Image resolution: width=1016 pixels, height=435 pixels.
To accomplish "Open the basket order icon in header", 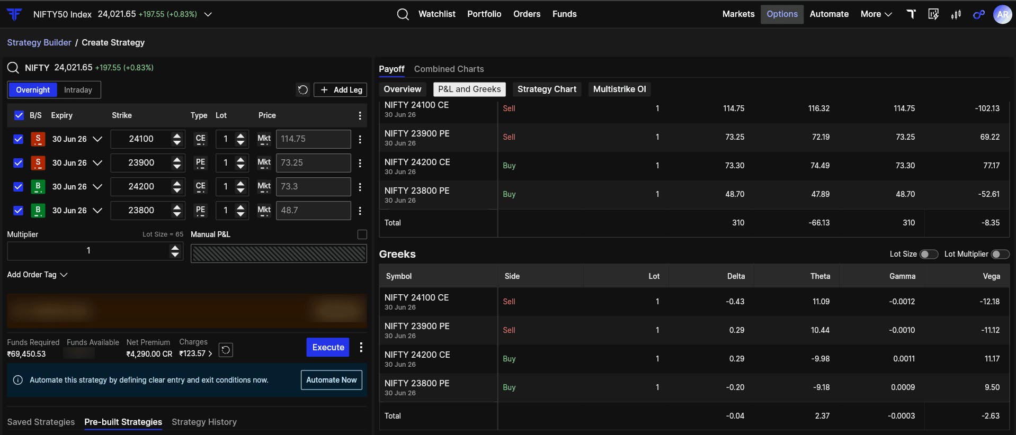I will [x=933, y=14].
